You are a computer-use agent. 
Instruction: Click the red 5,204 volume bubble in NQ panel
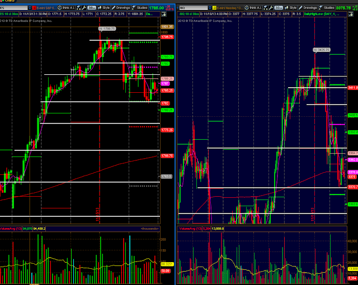click(x=352, y=278)
